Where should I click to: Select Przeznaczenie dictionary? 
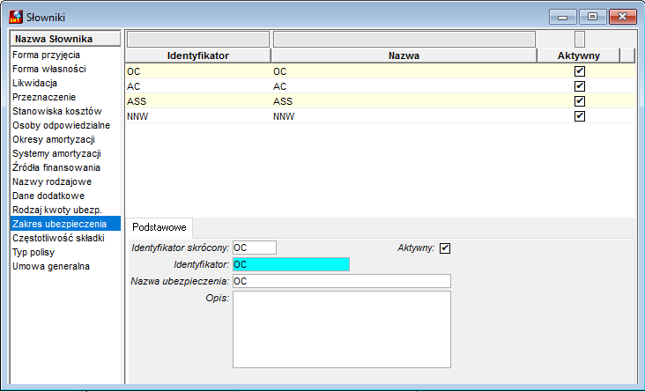65,97
